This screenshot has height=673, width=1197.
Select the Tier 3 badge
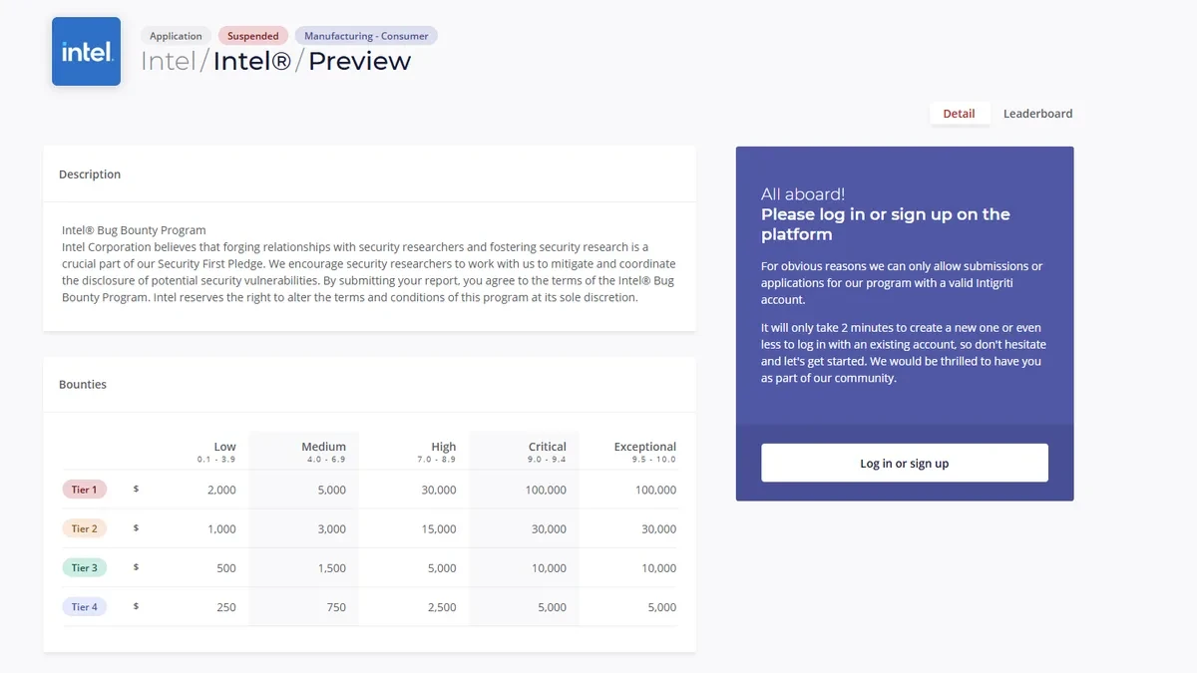click(x=85, y=568)
